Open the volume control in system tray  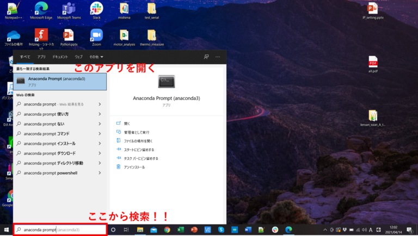pyautogui.click(x=364, y=230)
